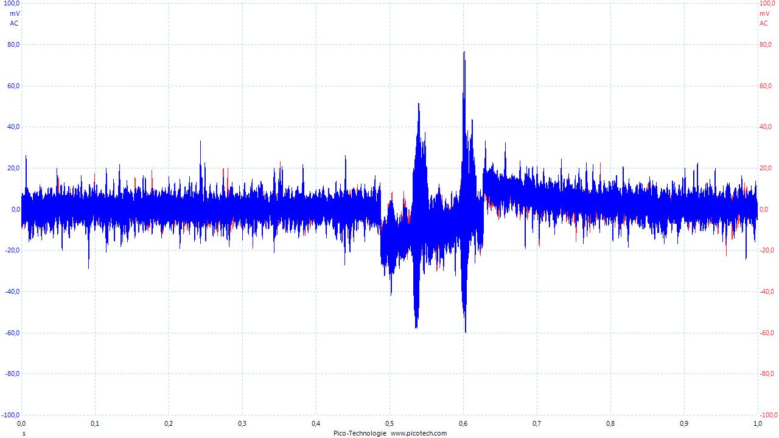Screen dimensions: 779x438
Task: Click the time axis label 0,5
Action: click(x=389, y=423)
